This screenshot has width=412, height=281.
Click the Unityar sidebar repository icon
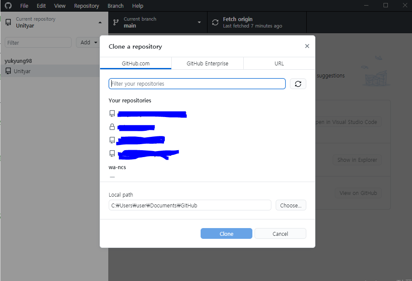point(8,71)
